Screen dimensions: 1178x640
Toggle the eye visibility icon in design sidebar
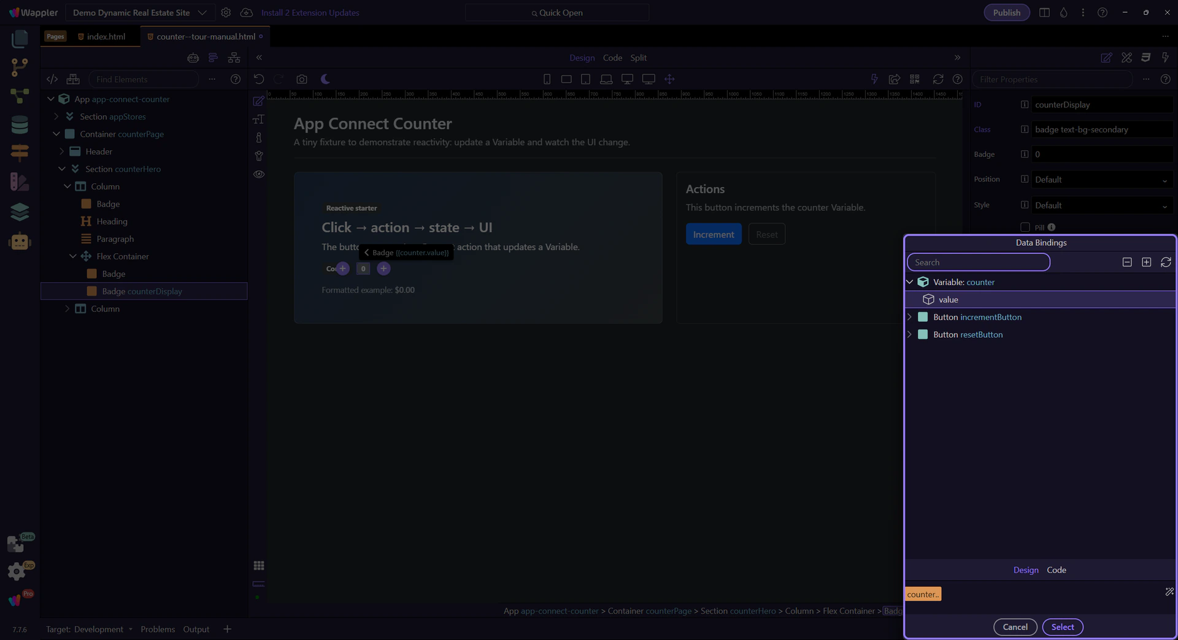tap(259, 174)
